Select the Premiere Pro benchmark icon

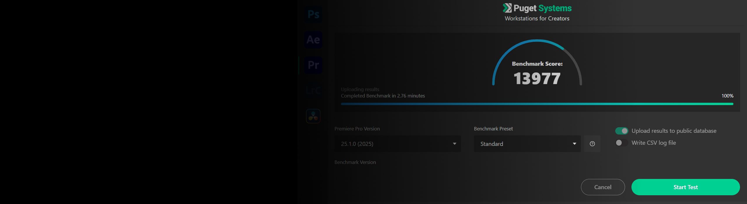coord(313,65)
